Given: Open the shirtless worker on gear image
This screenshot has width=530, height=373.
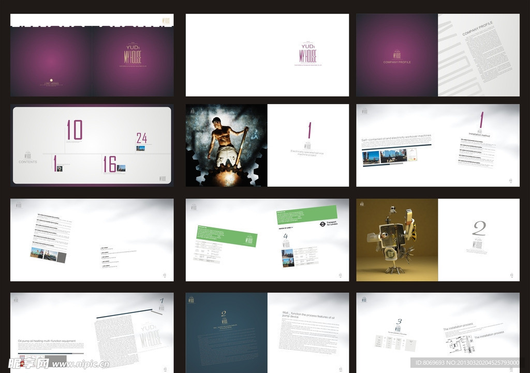Looking at the screenshot, I should [227, 145].
